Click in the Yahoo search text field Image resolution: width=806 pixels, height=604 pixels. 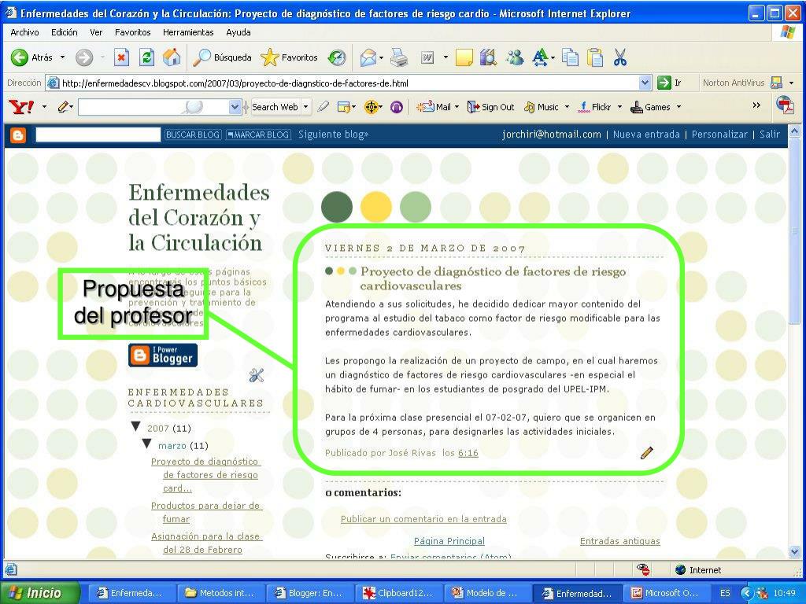153,107
